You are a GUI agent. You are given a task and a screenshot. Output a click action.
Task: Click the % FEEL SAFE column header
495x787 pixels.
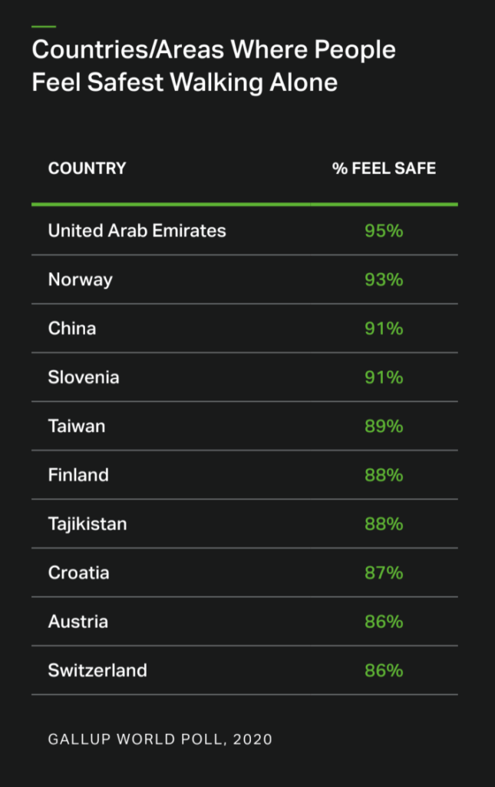click(x=384, y=168)
